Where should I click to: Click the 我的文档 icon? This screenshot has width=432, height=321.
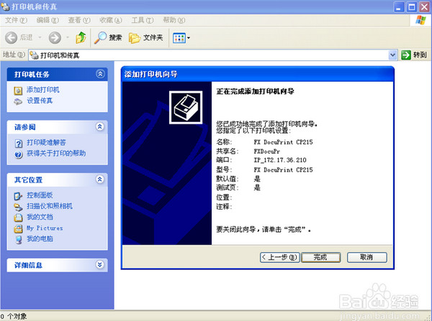tap(18, 218)
